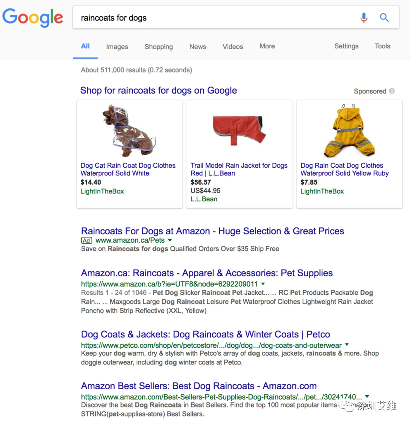The width and height of the screenshot is (410, 424).
Task: Open the Settings menu
Action: tap(346, 46)
